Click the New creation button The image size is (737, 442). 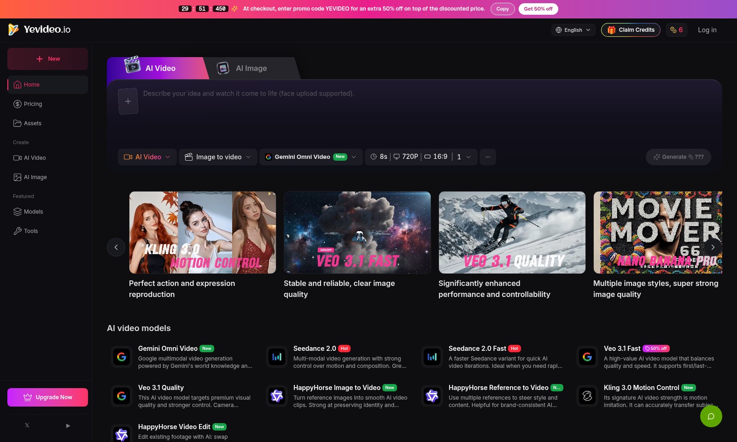[47, 59]
